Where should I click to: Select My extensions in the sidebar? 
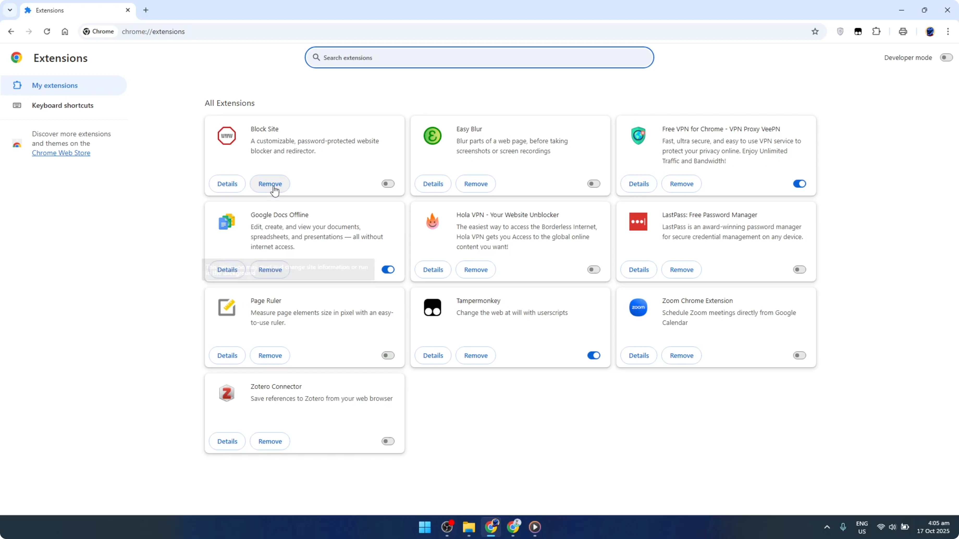click(x=64, y=86)
